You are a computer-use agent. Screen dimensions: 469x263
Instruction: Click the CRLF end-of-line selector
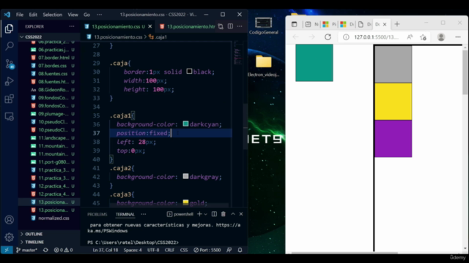coord(169,250)
